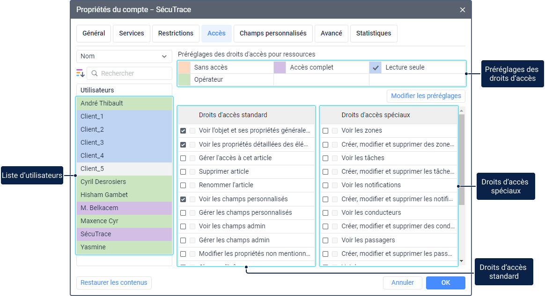Click the sort order icon beside search

pos(81,73)
